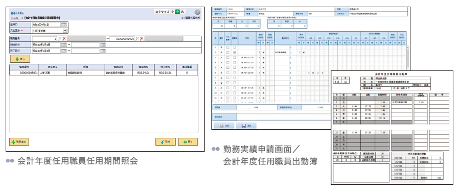Clear starting 職員番号 with red X
The width and height of the screenshot is (460, 193).
[64, 39]
